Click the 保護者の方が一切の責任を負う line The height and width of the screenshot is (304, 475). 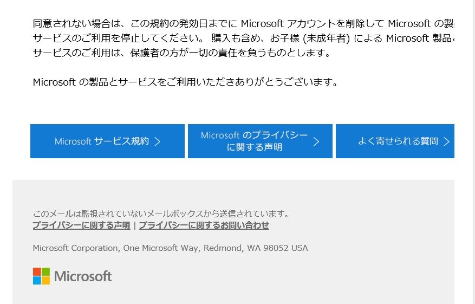coord(181,53)
